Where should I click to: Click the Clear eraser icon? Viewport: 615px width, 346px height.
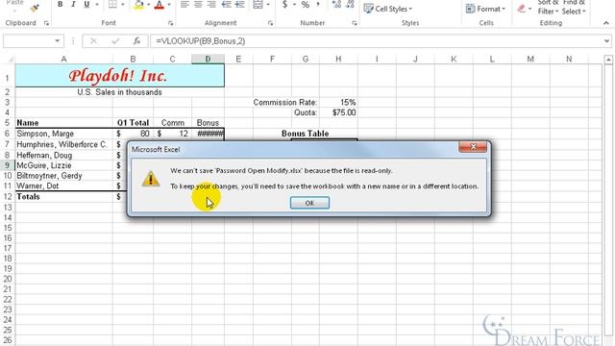(521, 9)
